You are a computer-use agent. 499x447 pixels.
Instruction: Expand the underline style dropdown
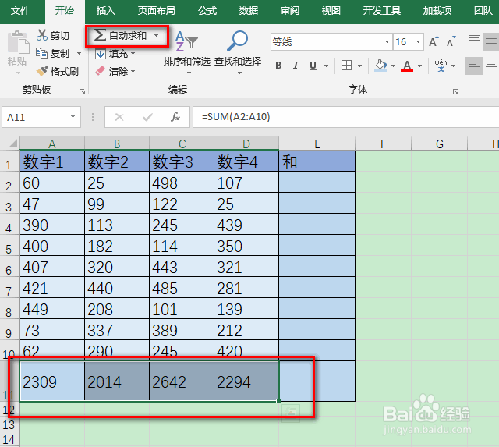point(326,66)
